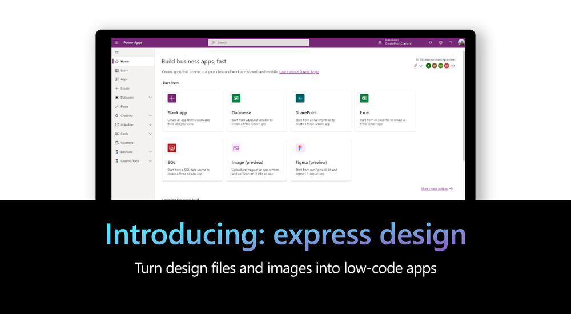Viewport: 571px width, 314px height.
Task: Click the "Build business apps, fast" heading
Action: click(194, 61)
